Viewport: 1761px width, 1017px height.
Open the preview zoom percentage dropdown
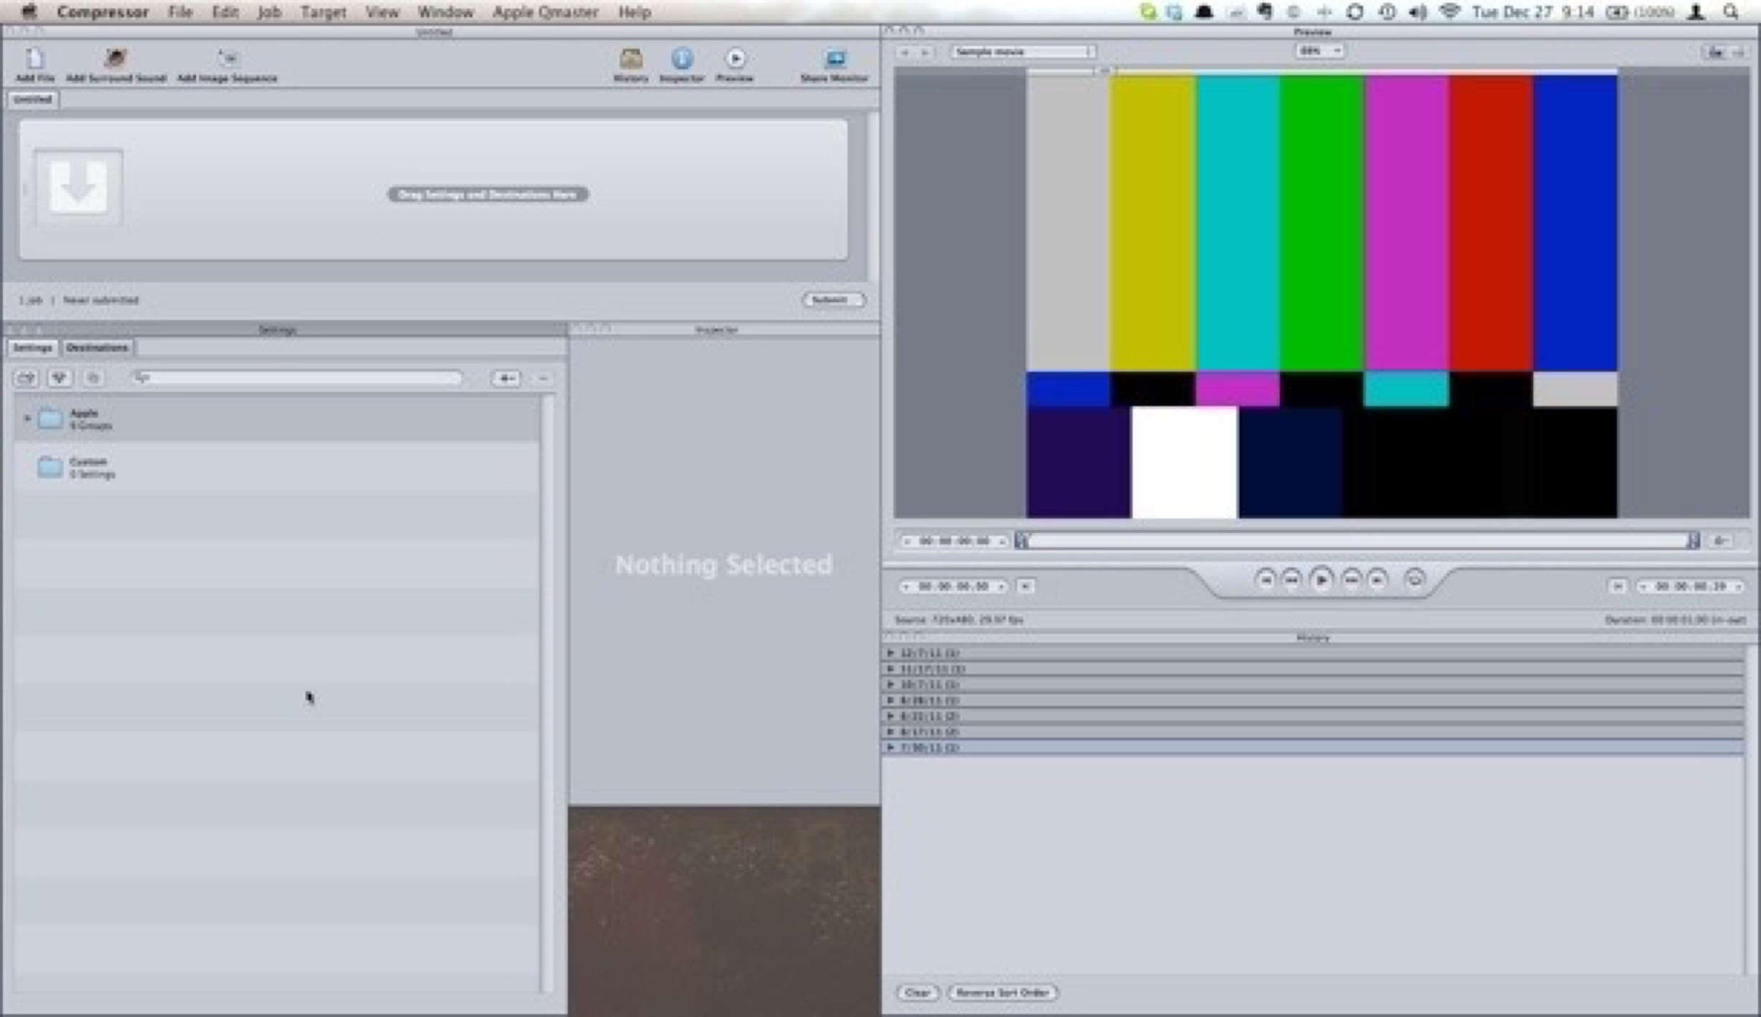(1319, 51)
